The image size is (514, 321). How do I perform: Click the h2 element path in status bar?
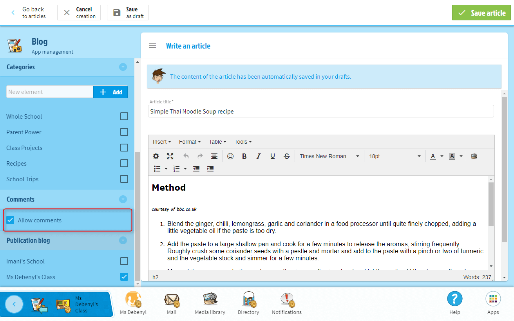(156, 277)
